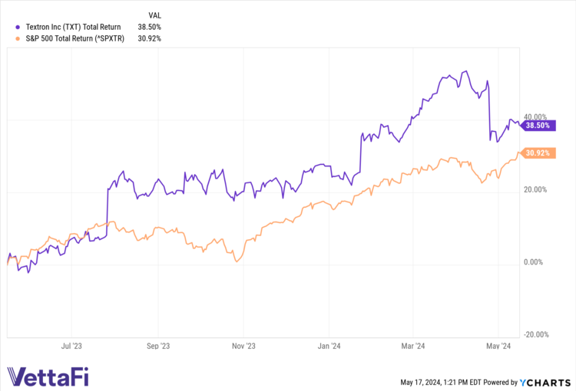Select the Textron Inc (TXT) Total Return label
The image size is (576, 391).
click(x=73, y=27)
